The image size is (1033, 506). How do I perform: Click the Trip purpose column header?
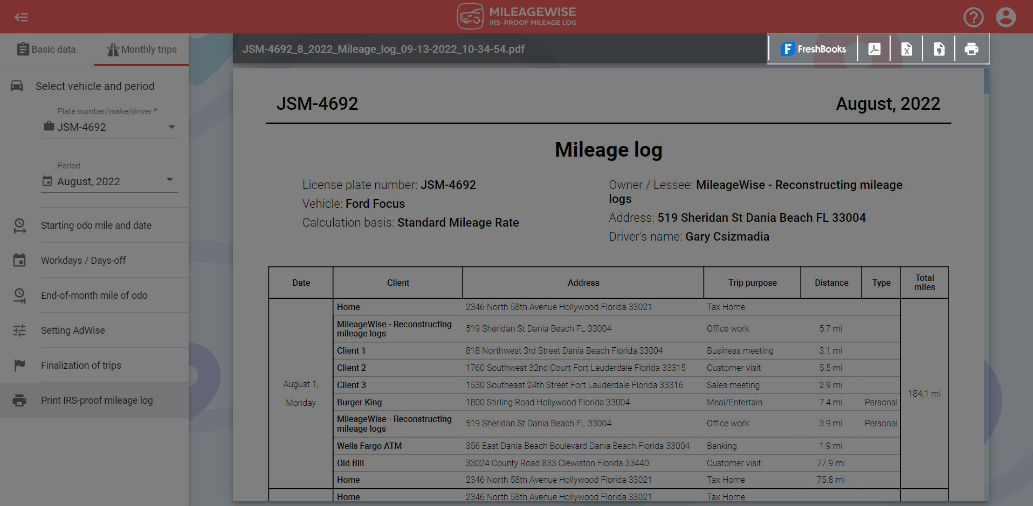tap(752, 283)
